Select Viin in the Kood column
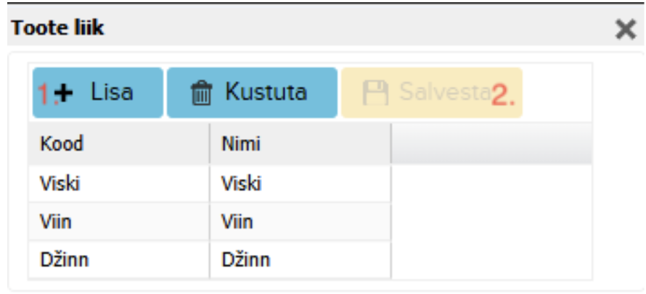The image size is (646, 294). (56, 221)
